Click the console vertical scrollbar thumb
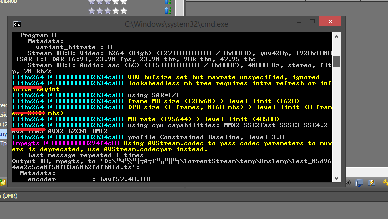Viewport: 388px width, 219px height. coord(337,61)
